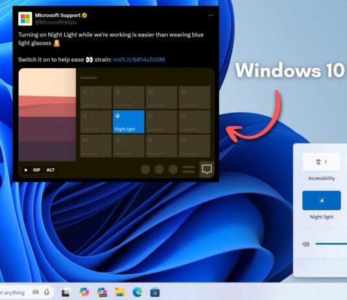Image resolution: width=347 pixels, height=300 pixels.
Task: Click the Microsoft Support profile avatar
Action: point(25,19)
